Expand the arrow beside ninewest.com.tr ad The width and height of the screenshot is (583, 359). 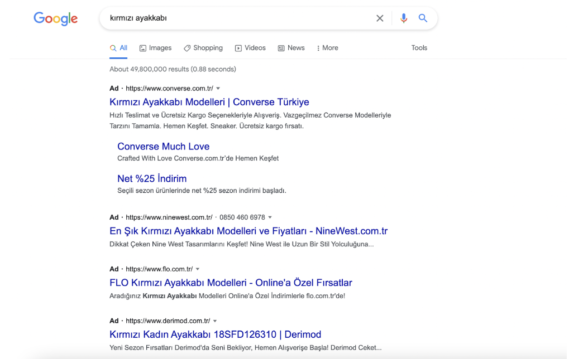[x=270, y=217]
